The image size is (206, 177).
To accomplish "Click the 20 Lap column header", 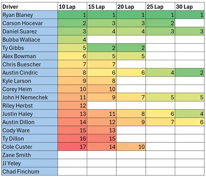I will coord(131,7).
